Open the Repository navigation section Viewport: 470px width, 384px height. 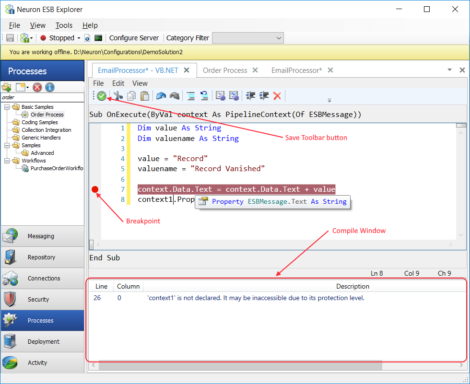pos(43,257)
